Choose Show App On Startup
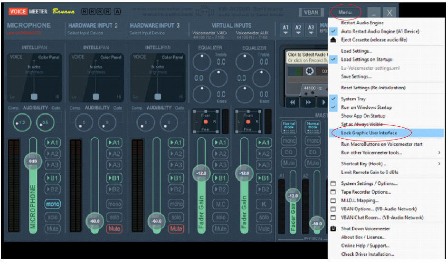This screenshot has width=446, height=264. click(363, 116)
